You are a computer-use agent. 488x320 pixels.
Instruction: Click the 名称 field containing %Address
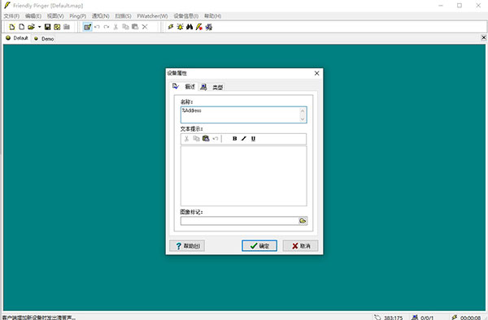[244, 115]
